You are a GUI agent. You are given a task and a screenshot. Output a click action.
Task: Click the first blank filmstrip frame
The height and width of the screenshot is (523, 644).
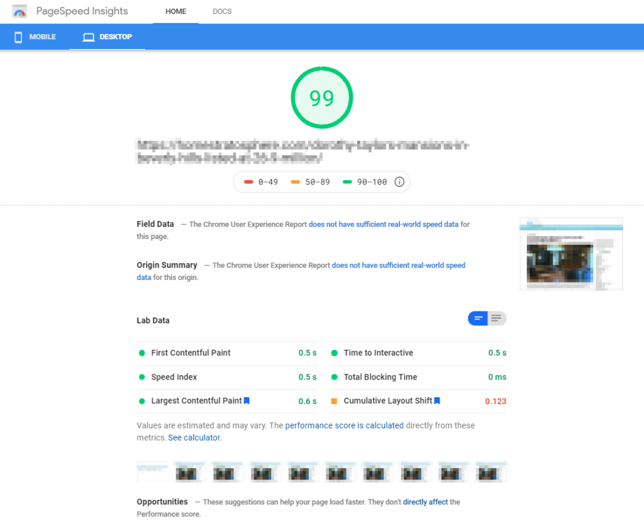click(x=152, y=471)
